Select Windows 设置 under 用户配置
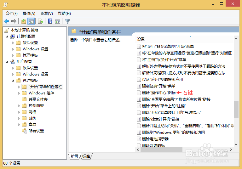 36,74
